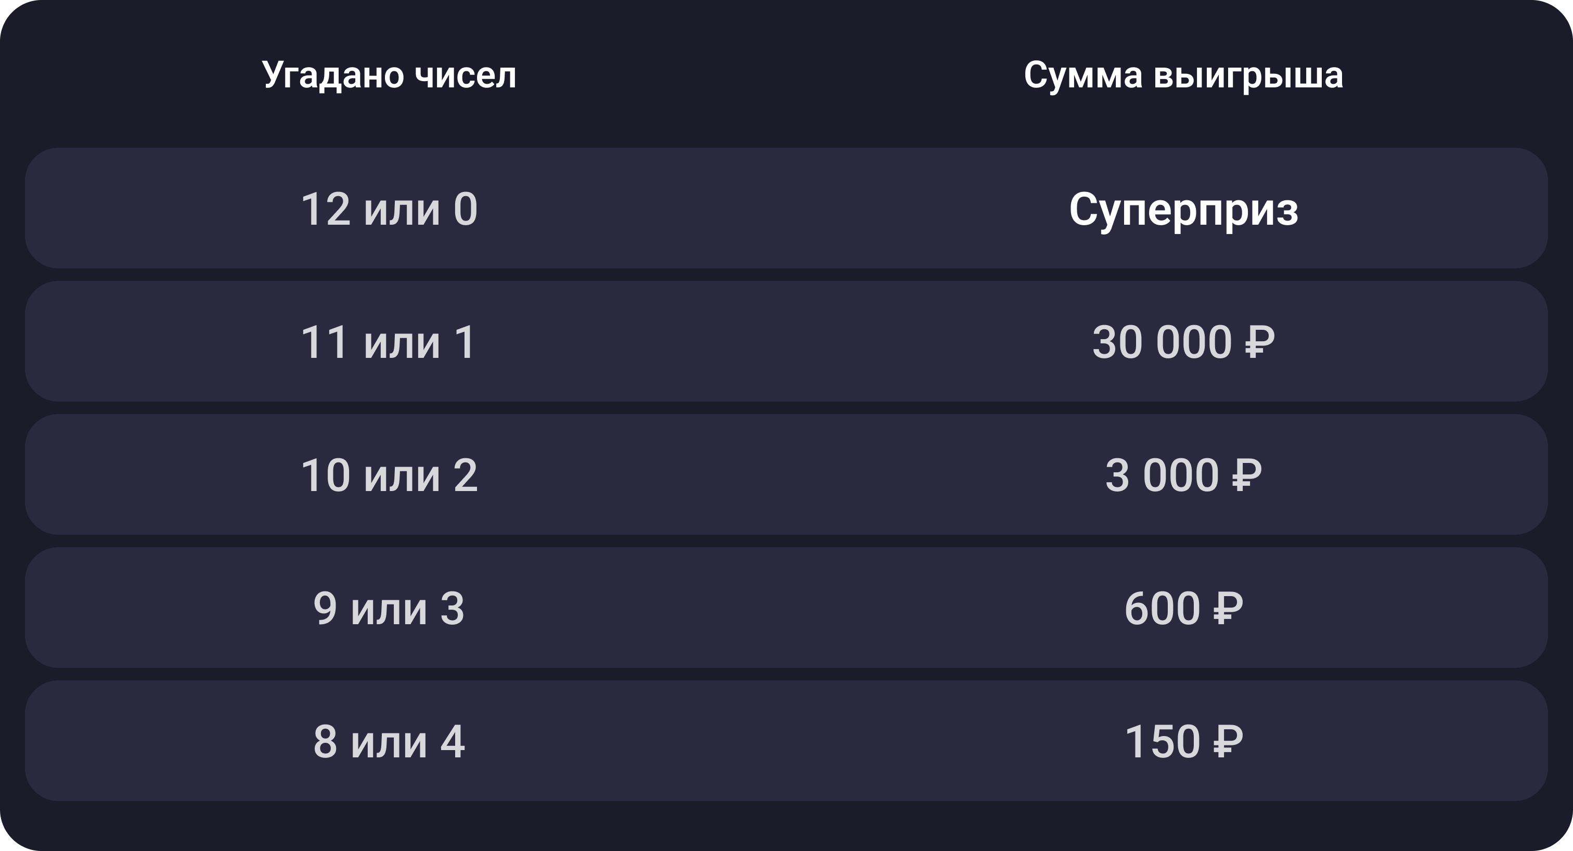
Task: Click the number 8 in the bottom row
Action: [326, 742]
